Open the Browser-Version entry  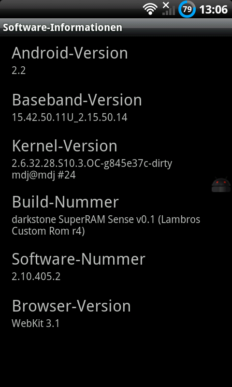coord(116,313)
